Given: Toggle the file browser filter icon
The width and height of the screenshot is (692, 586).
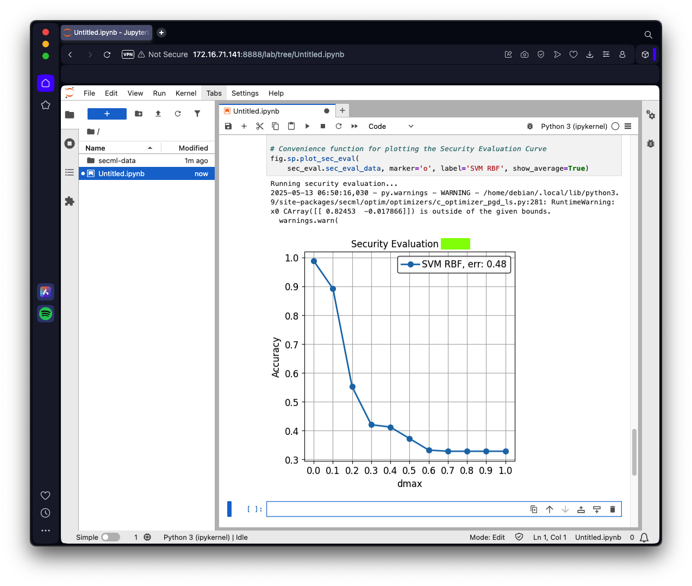Looking at the screenshot, I should click(x=197, y=114).
